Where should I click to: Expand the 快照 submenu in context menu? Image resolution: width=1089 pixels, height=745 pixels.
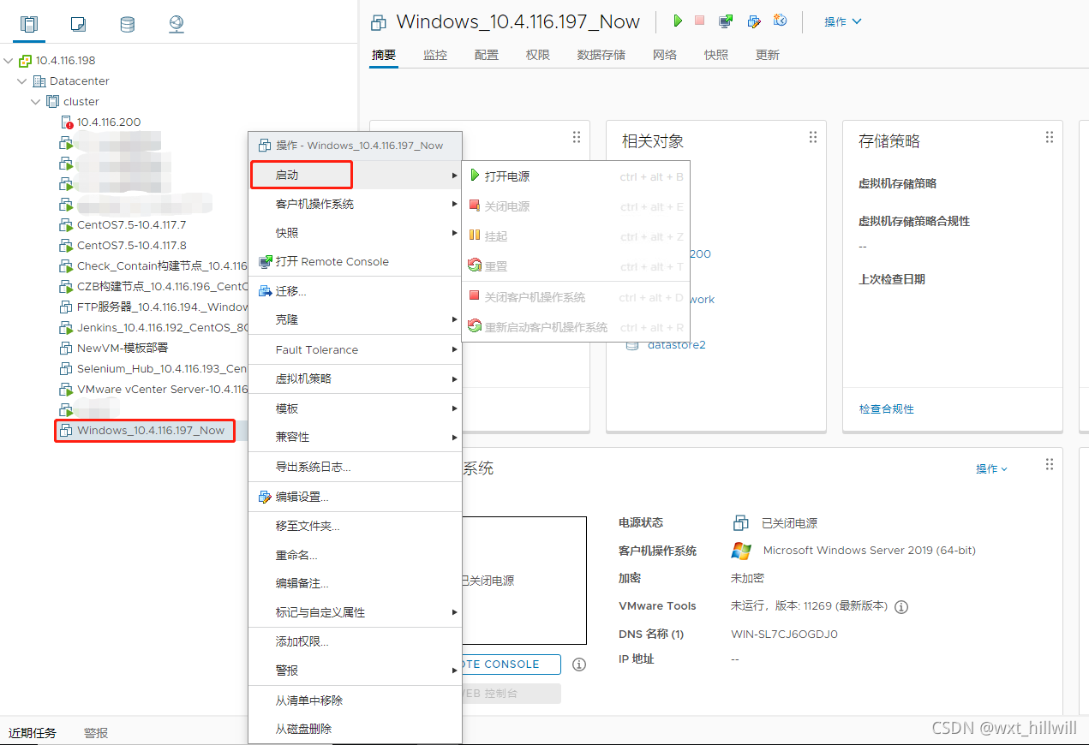tap(355, 233)
